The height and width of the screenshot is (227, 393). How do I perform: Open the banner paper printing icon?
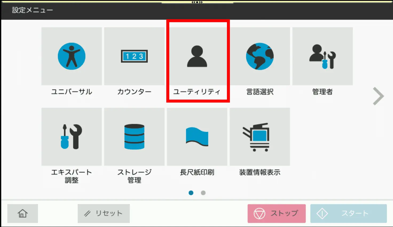pyautogui.click(x=197, y=137)
